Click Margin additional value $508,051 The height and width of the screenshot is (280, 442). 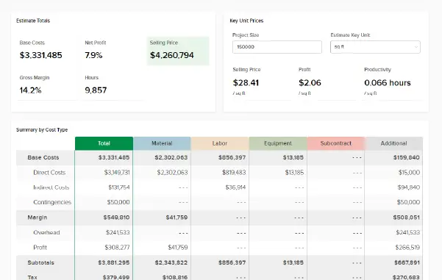[x=407, y=218]
